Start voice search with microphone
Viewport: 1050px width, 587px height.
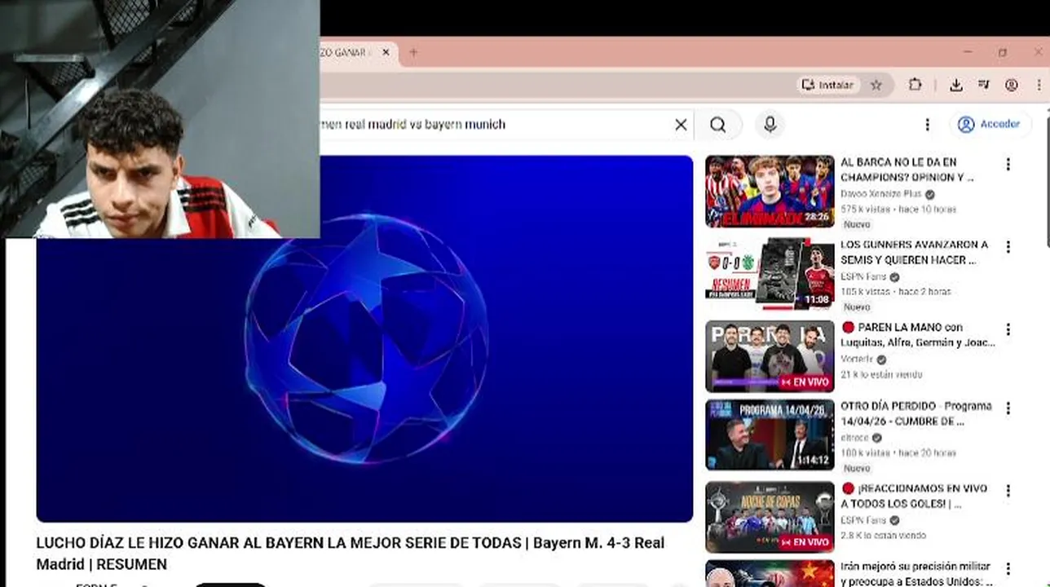pos(770,125)
